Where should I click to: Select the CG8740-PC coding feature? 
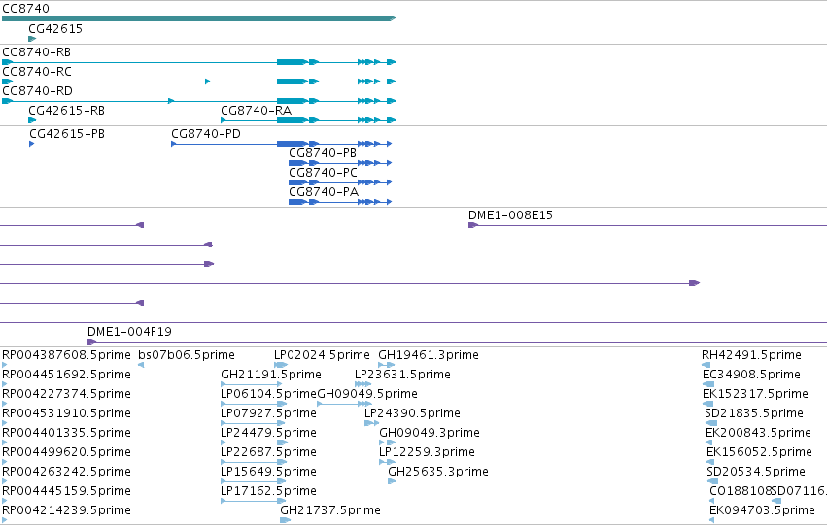point(340,182)
